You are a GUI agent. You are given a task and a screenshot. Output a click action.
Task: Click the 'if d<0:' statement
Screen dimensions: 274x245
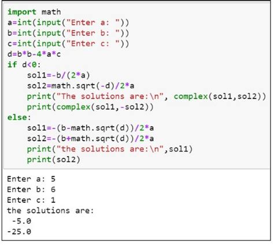point(24,65)
